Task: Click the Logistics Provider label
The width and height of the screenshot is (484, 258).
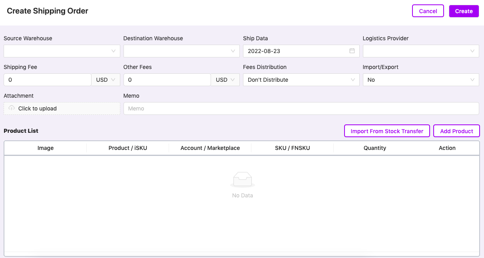Action: 386,38
